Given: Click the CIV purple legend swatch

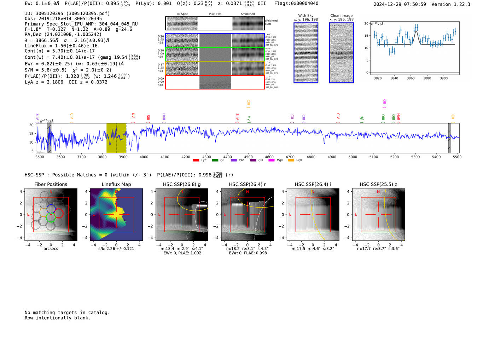Looking at the screenshot, I should [234, 160].
